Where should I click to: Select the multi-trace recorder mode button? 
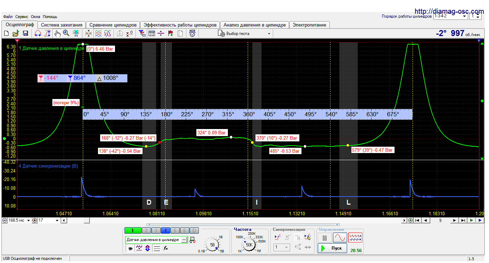click(x=355, y=238)
